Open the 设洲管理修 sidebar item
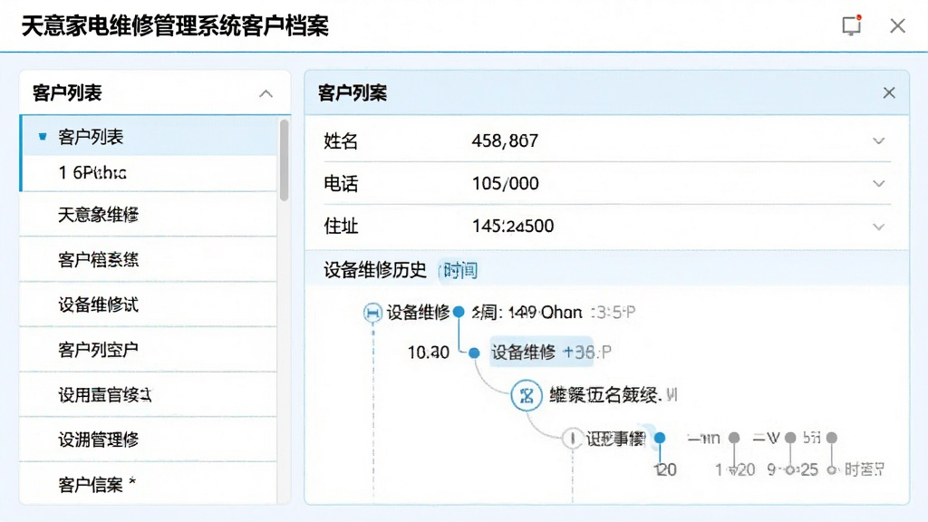This screenshot has height=522, width=928. click(148, 440)
